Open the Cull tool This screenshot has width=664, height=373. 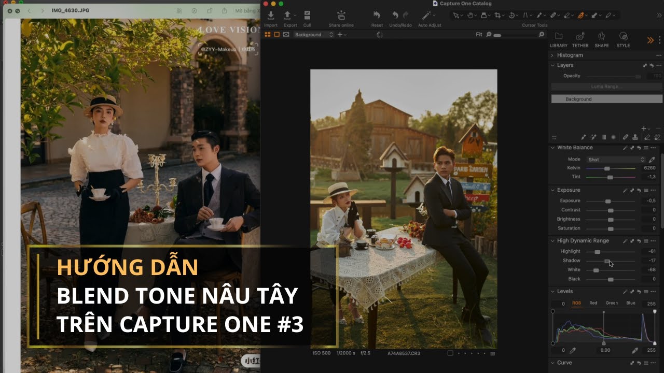(x=307, y=16)
